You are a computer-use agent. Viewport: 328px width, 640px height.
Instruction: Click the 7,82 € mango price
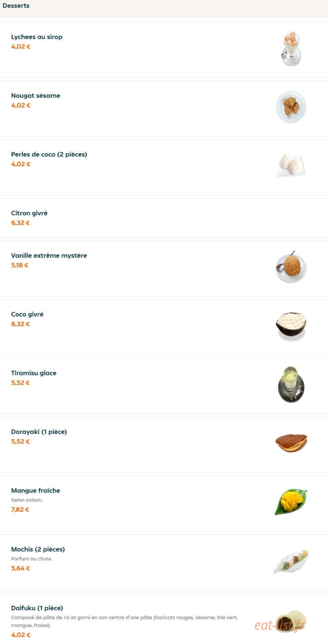tap(20, 509)
